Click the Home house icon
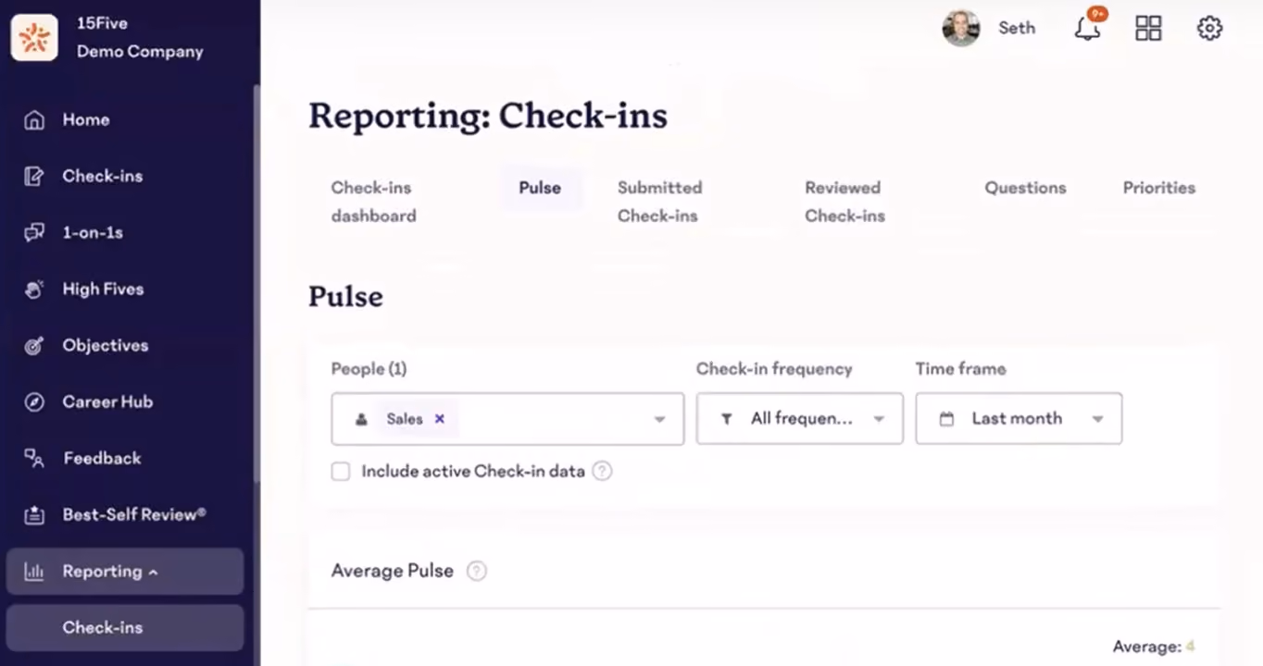Screen dimensions: 1263x666 point(34,120)
